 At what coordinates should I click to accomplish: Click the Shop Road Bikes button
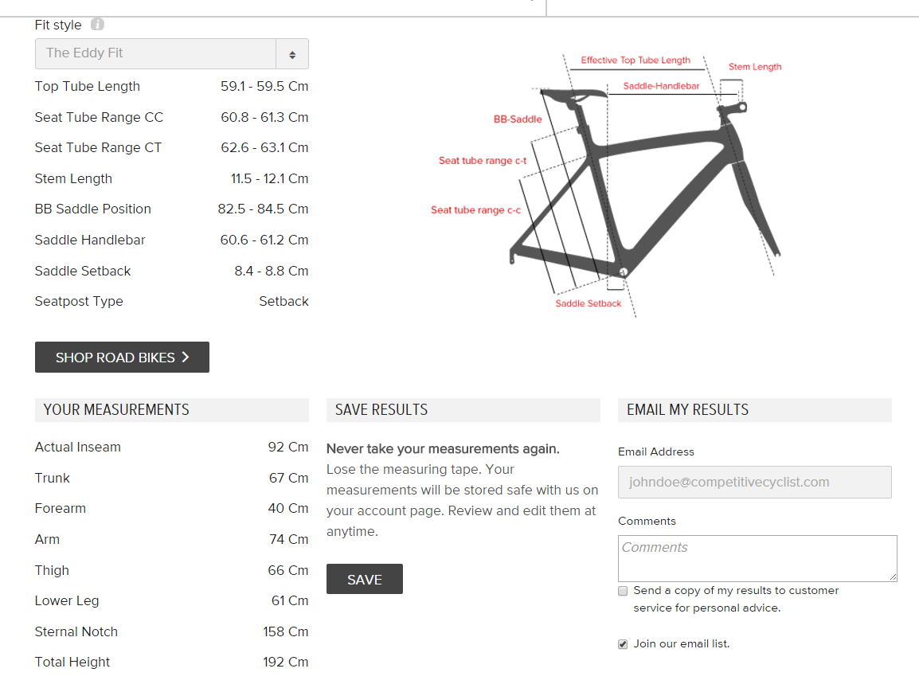click(122, 358)
